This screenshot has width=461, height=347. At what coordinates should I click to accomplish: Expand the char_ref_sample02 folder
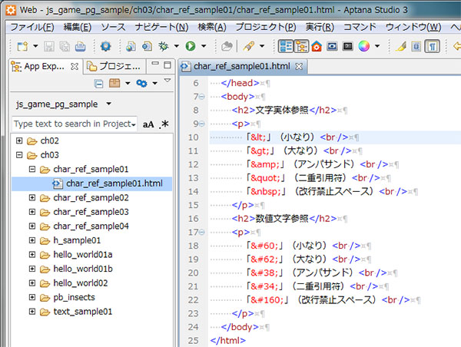point(32,198)
